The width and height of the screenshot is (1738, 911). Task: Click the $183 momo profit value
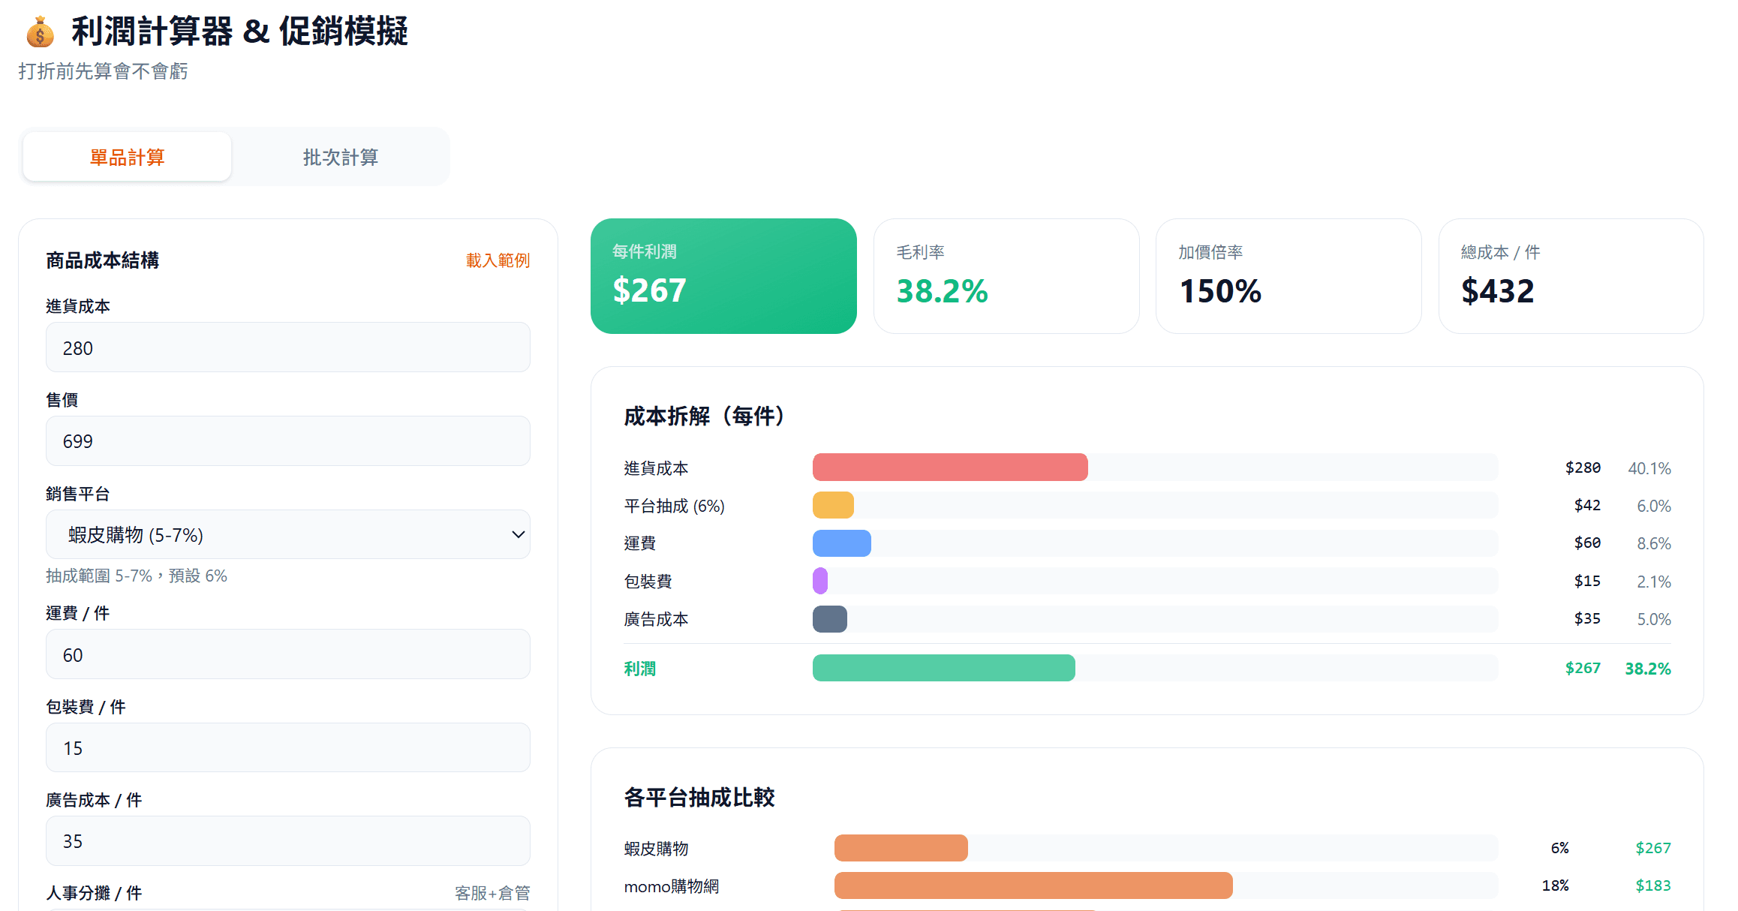pos(1653,885)
